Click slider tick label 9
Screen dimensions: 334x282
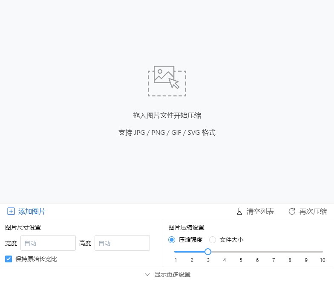306,260
